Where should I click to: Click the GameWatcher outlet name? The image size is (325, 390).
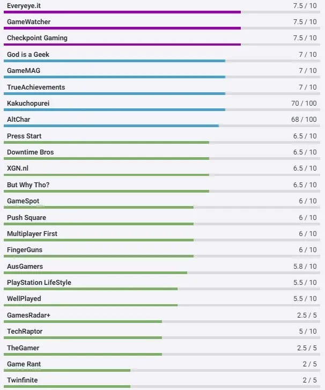[x=29, y=22]
